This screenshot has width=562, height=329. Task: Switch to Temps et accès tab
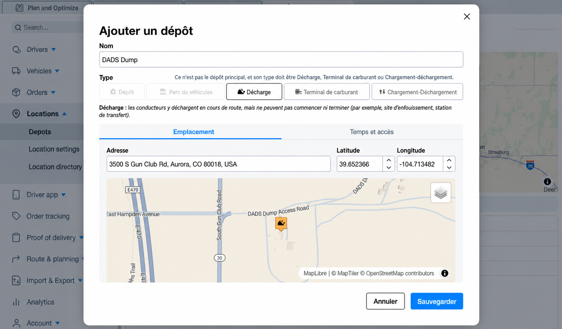372,132
